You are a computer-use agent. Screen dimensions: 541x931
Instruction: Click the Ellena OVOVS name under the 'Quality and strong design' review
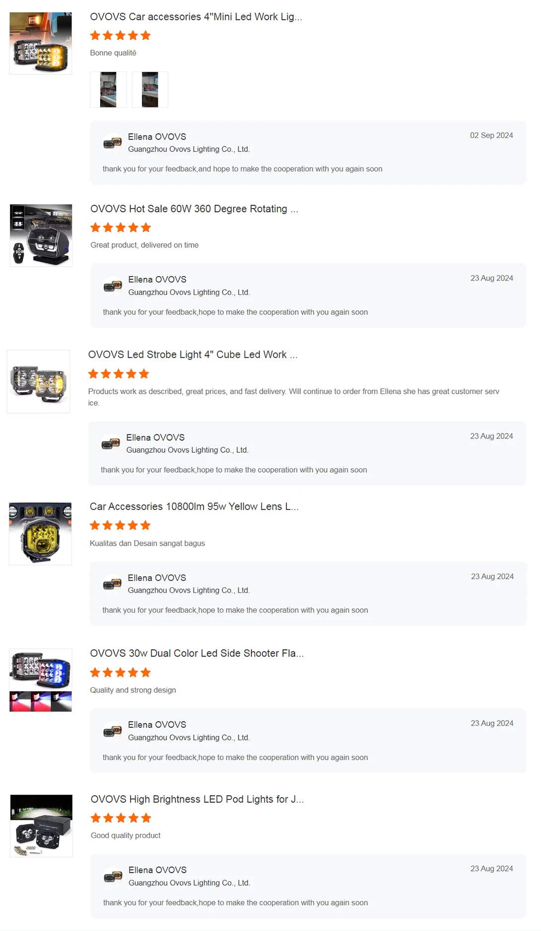click(157, 725)
